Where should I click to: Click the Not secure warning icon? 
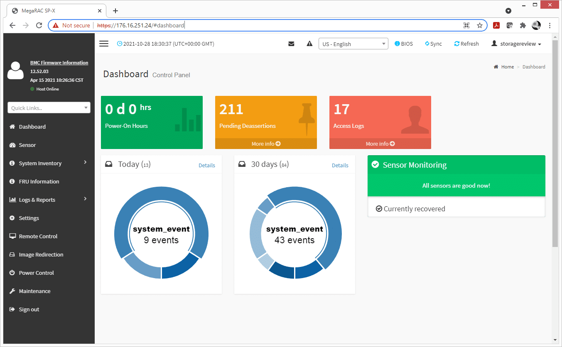tap(56, 25)
